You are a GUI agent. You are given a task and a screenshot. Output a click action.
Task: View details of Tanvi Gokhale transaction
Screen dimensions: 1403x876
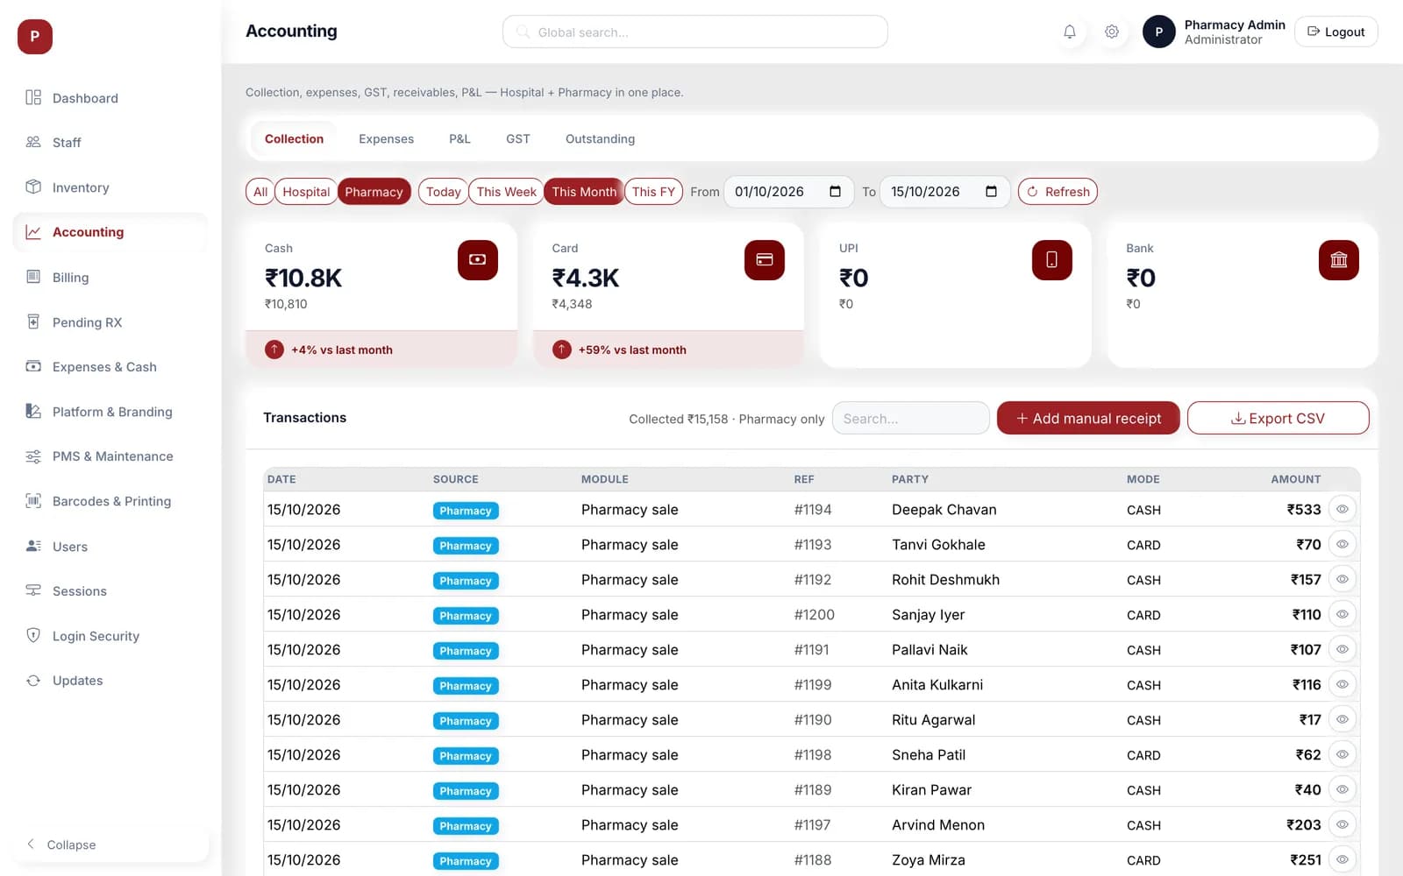pos(1342,544)
